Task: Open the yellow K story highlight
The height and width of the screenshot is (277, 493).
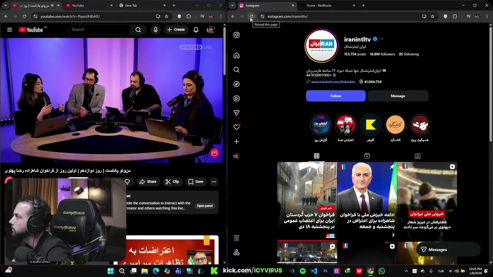Action: (371, 125)
